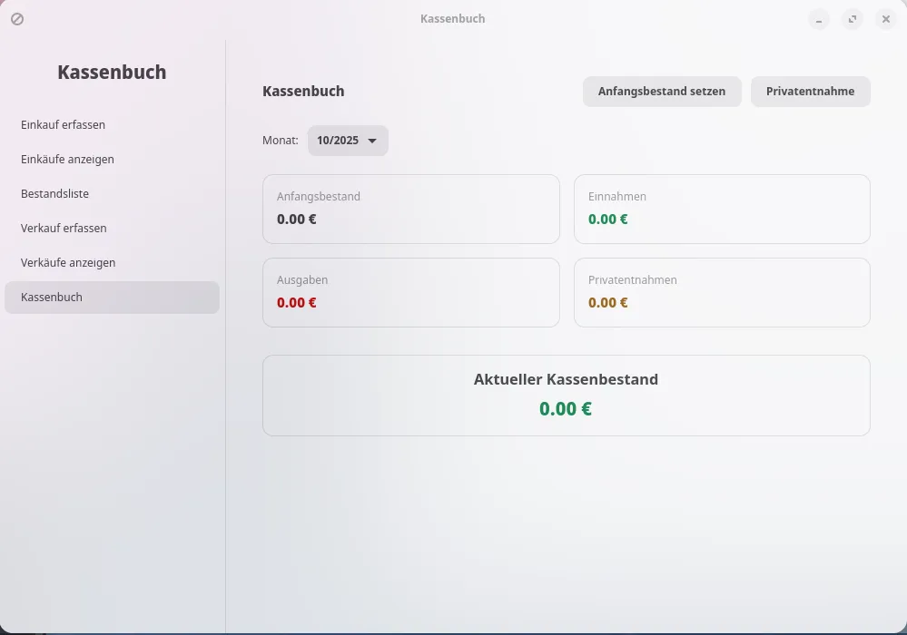
Task: Go to Einkäufe anzeigen
Action: tap(67, 160)
